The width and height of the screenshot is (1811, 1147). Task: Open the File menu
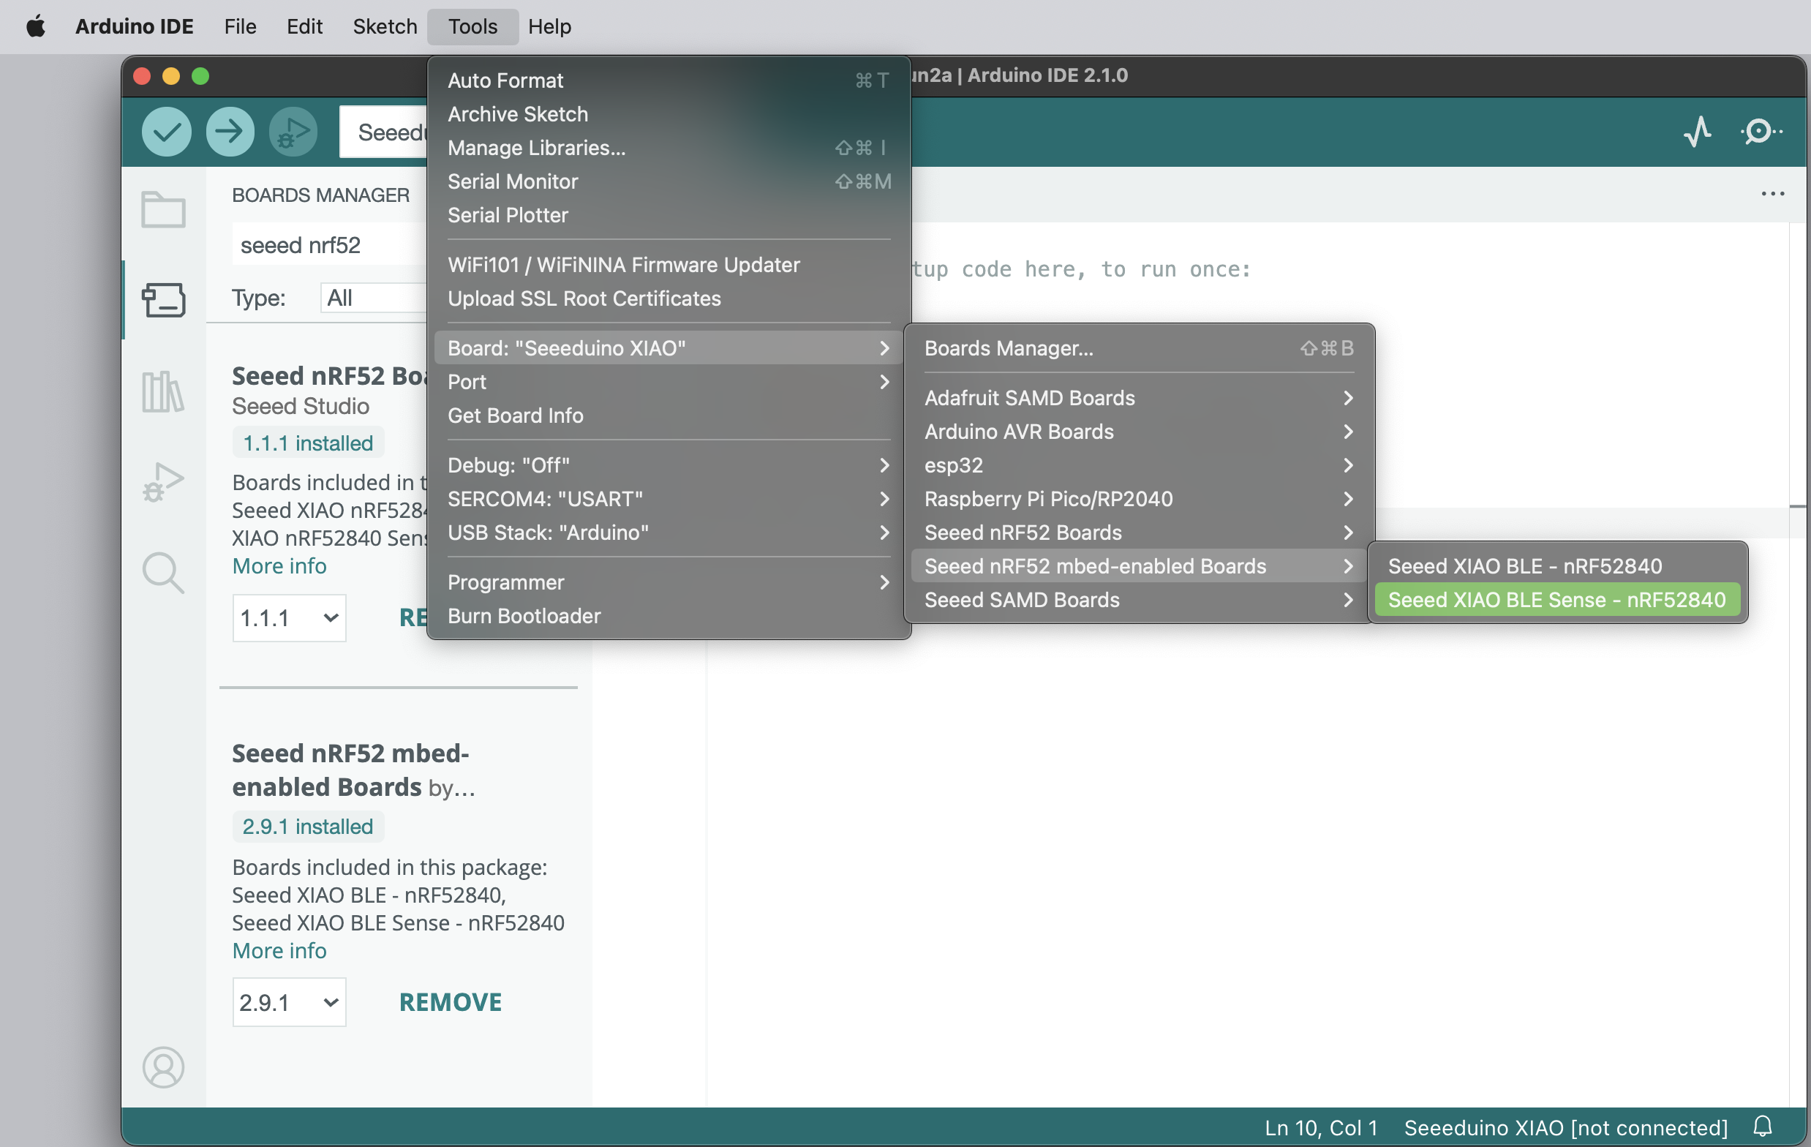tap(240, 27)
